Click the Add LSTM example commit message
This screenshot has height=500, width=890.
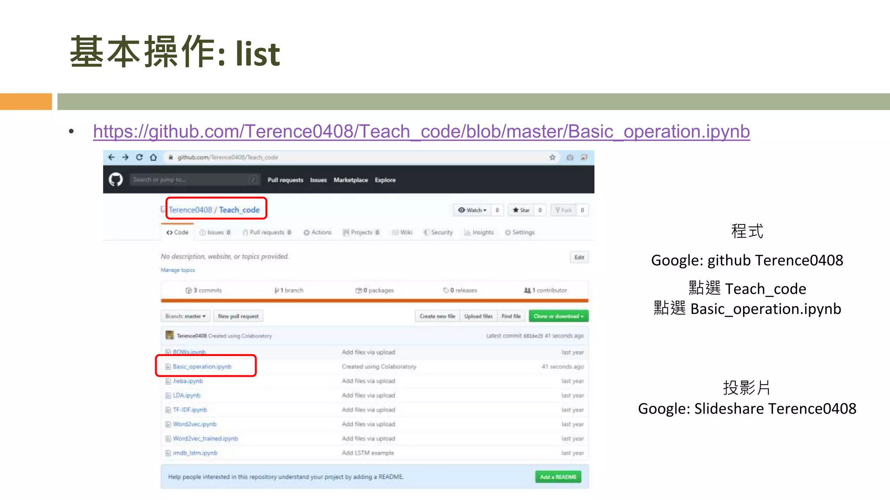click(368, 453)
